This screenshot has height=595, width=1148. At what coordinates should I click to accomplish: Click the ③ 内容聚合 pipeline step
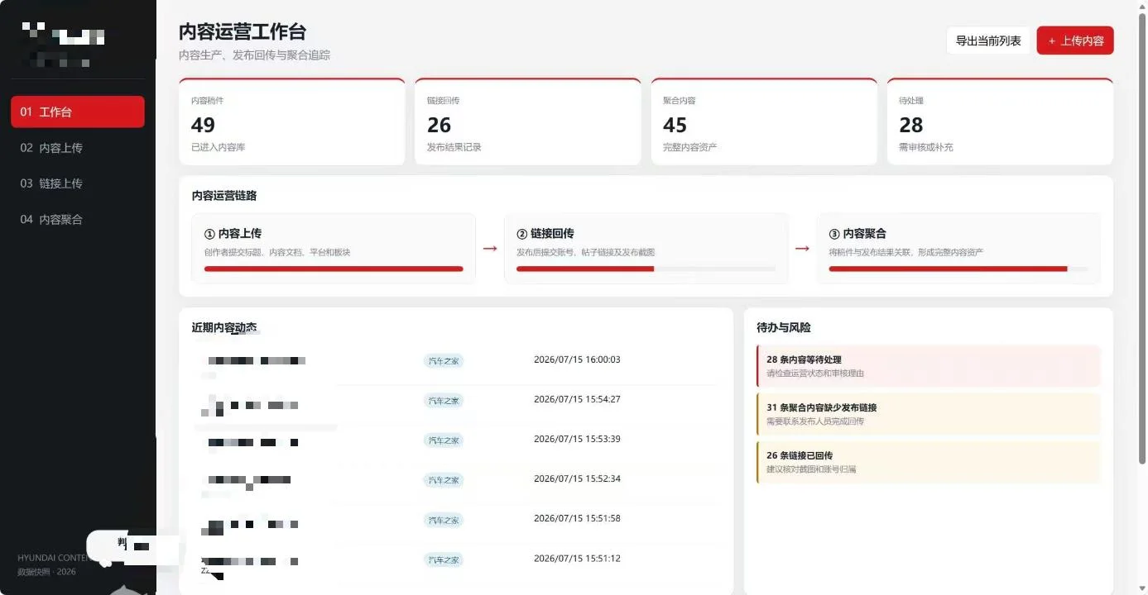pos(958,249)
